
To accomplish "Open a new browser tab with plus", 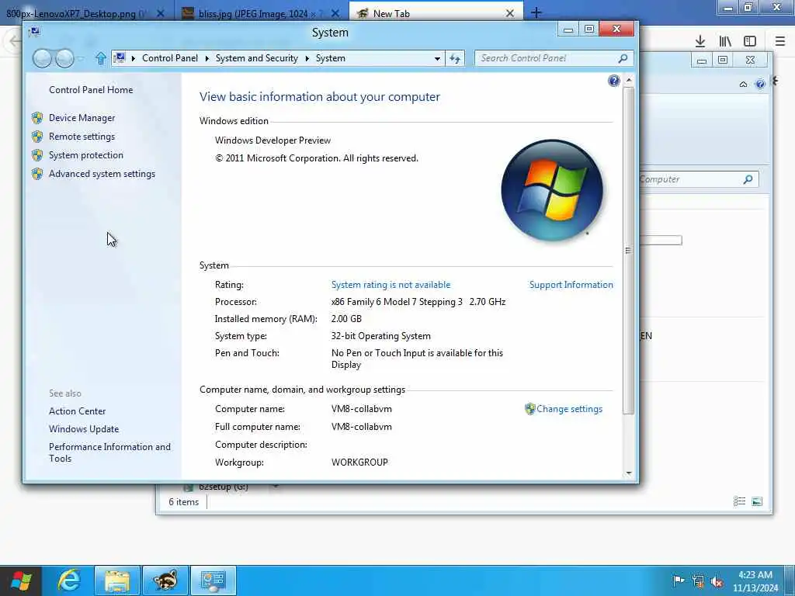I will (x=536, y=13).
